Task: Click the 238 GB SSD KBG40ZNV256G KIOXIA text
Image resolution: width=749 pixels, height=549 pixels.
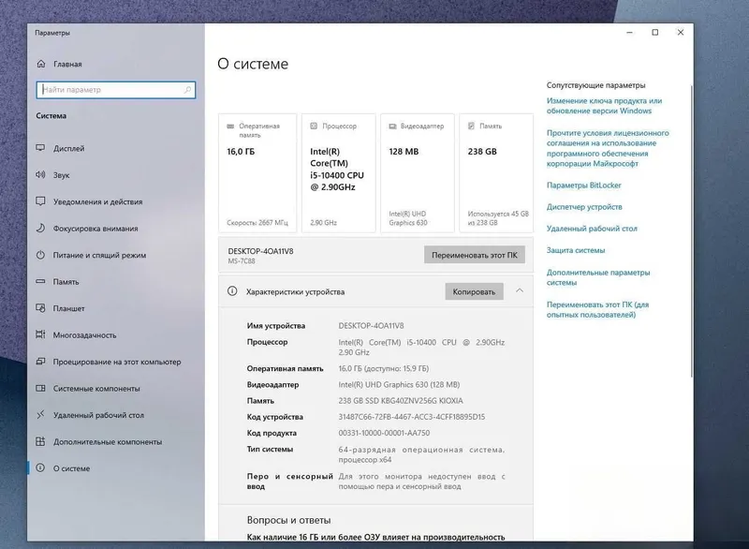Action: coord(401,400)
